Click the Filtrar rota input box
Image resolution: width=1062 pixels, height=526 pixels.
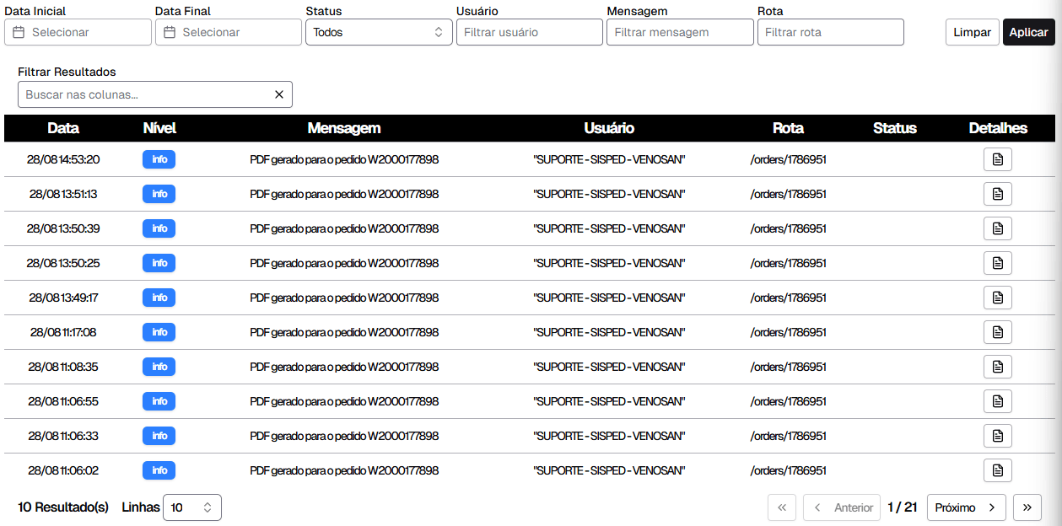pyautogui.click(x=830, y=32)
